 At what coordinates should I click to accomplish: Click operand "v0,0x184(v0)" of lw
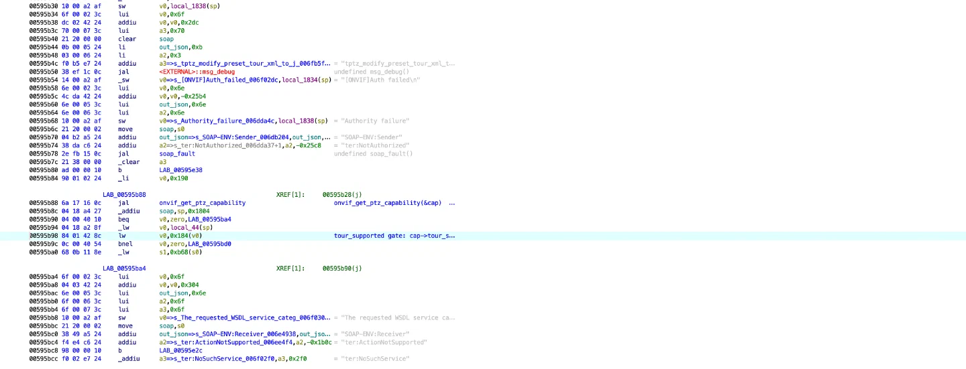pos(180,236)
